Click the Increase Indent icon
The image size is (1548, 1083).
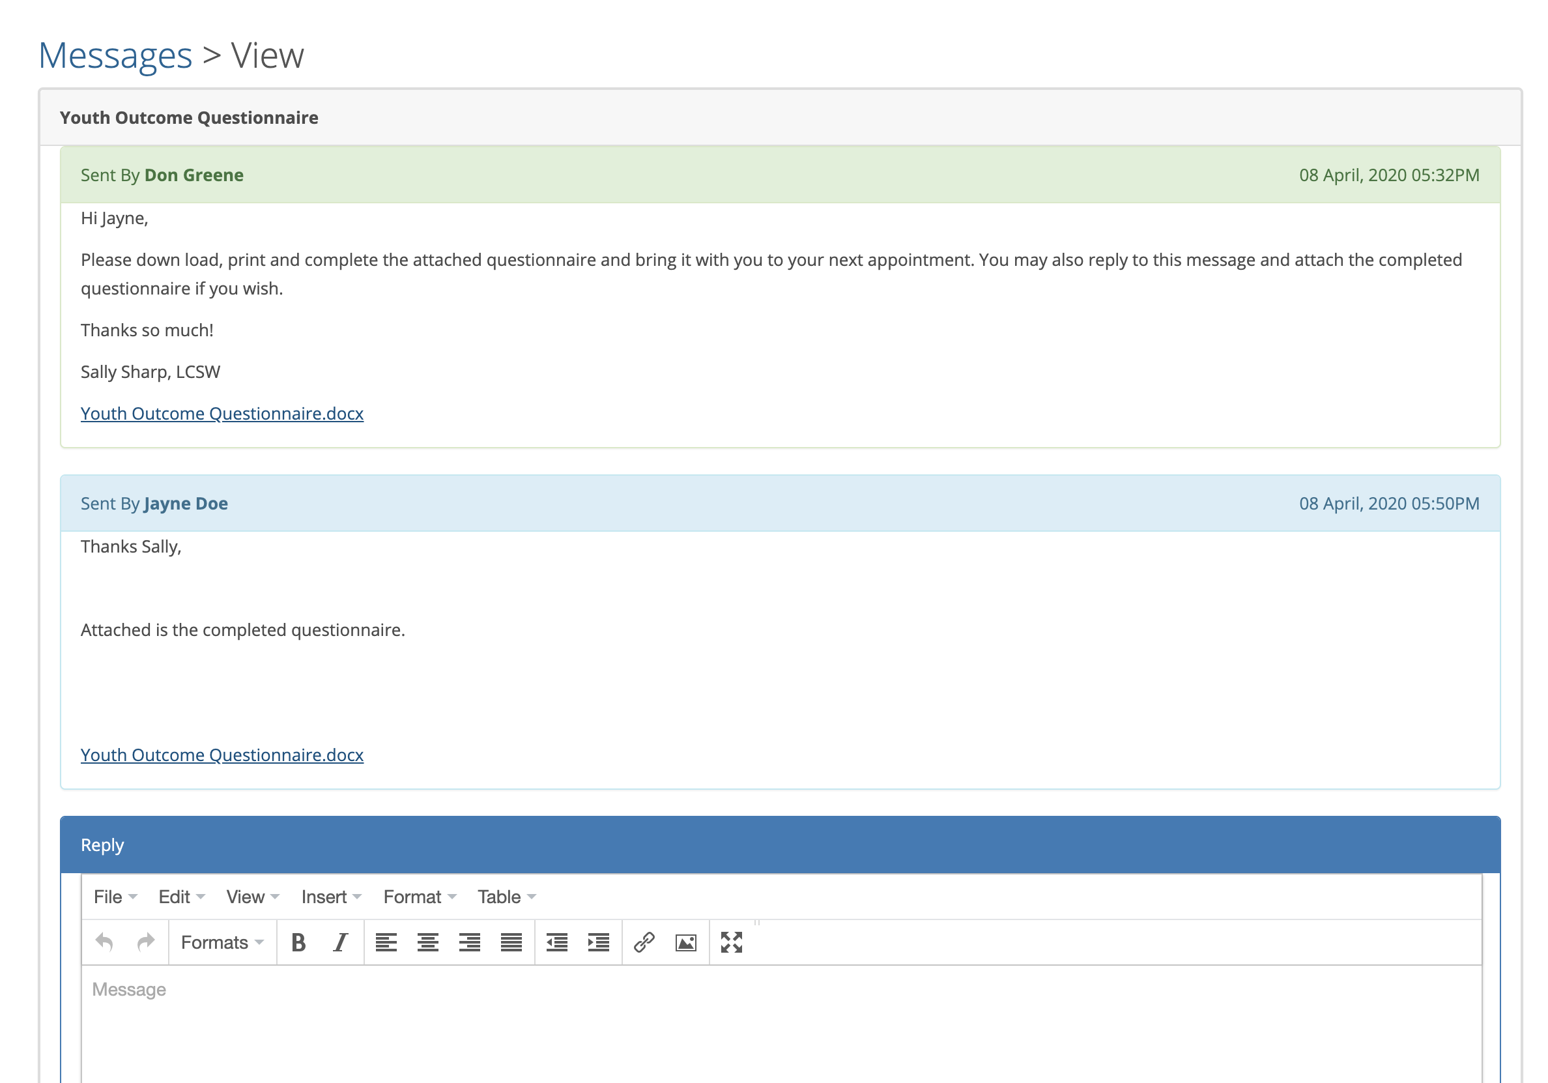pyautogui.click(x=597, y=942)
